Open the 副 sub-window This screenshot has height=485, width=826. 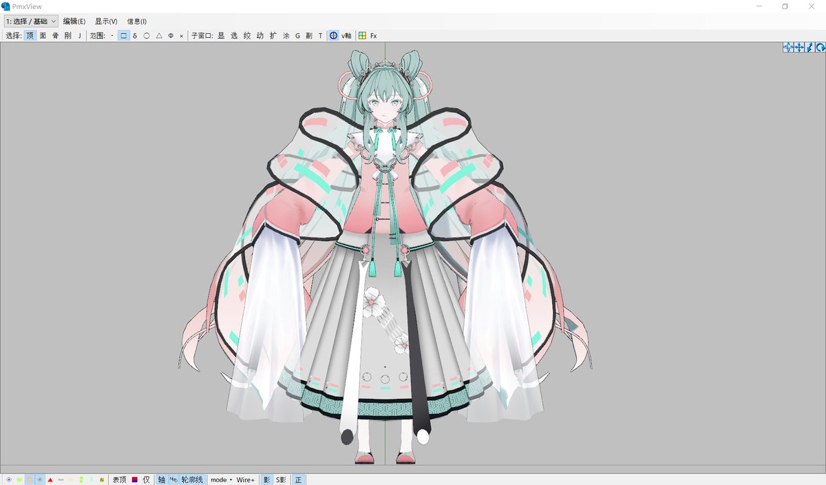click(309, 35)
